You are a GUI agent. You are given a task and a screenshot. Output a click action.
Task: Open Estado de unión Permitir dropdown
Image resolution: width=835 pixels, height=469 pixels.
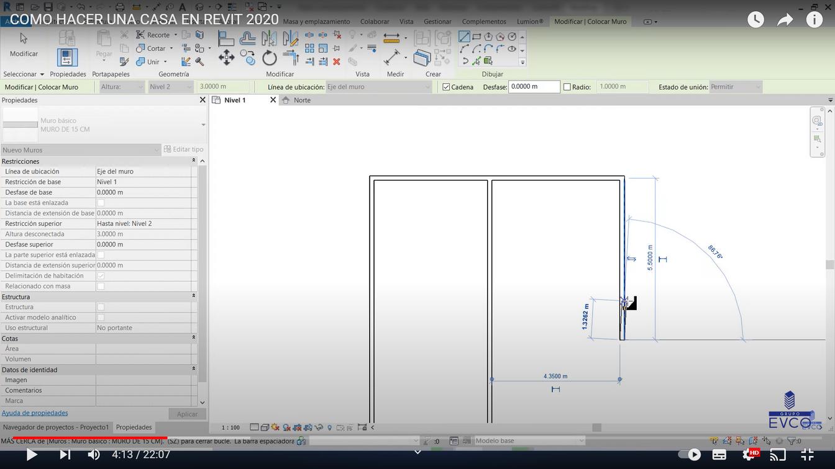point(736,87)
